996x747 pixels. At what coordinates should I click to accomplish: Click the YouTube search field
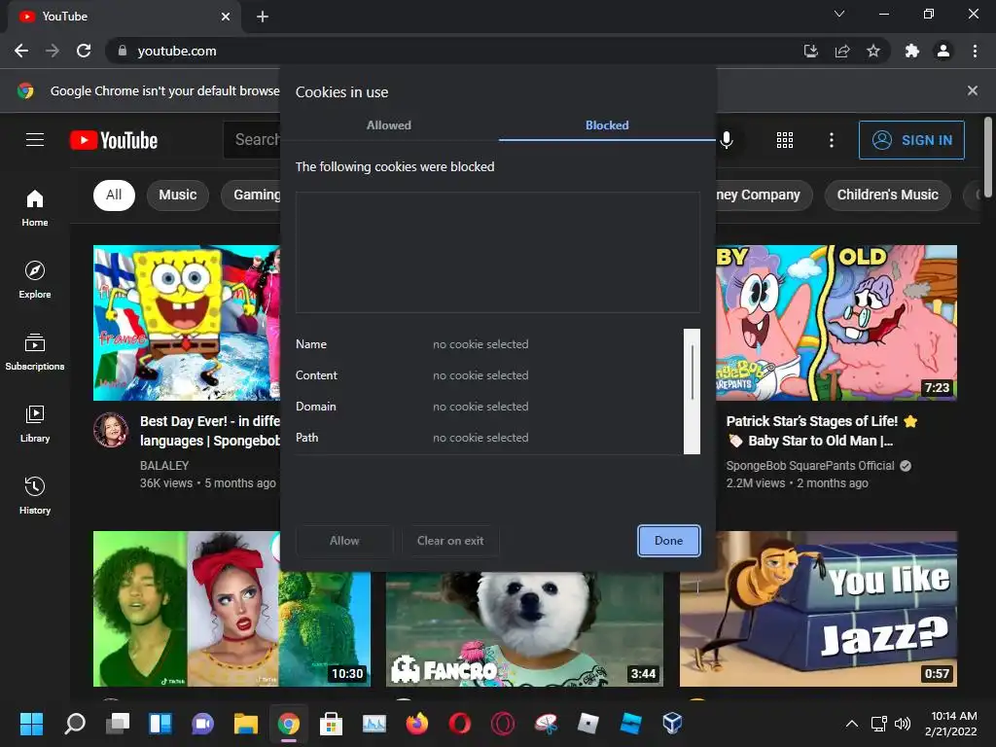[x=252, y=140]
